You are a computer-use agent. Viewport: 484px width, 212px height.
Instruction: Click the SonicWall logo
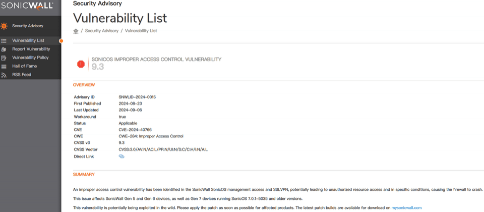tap(27, 6)
